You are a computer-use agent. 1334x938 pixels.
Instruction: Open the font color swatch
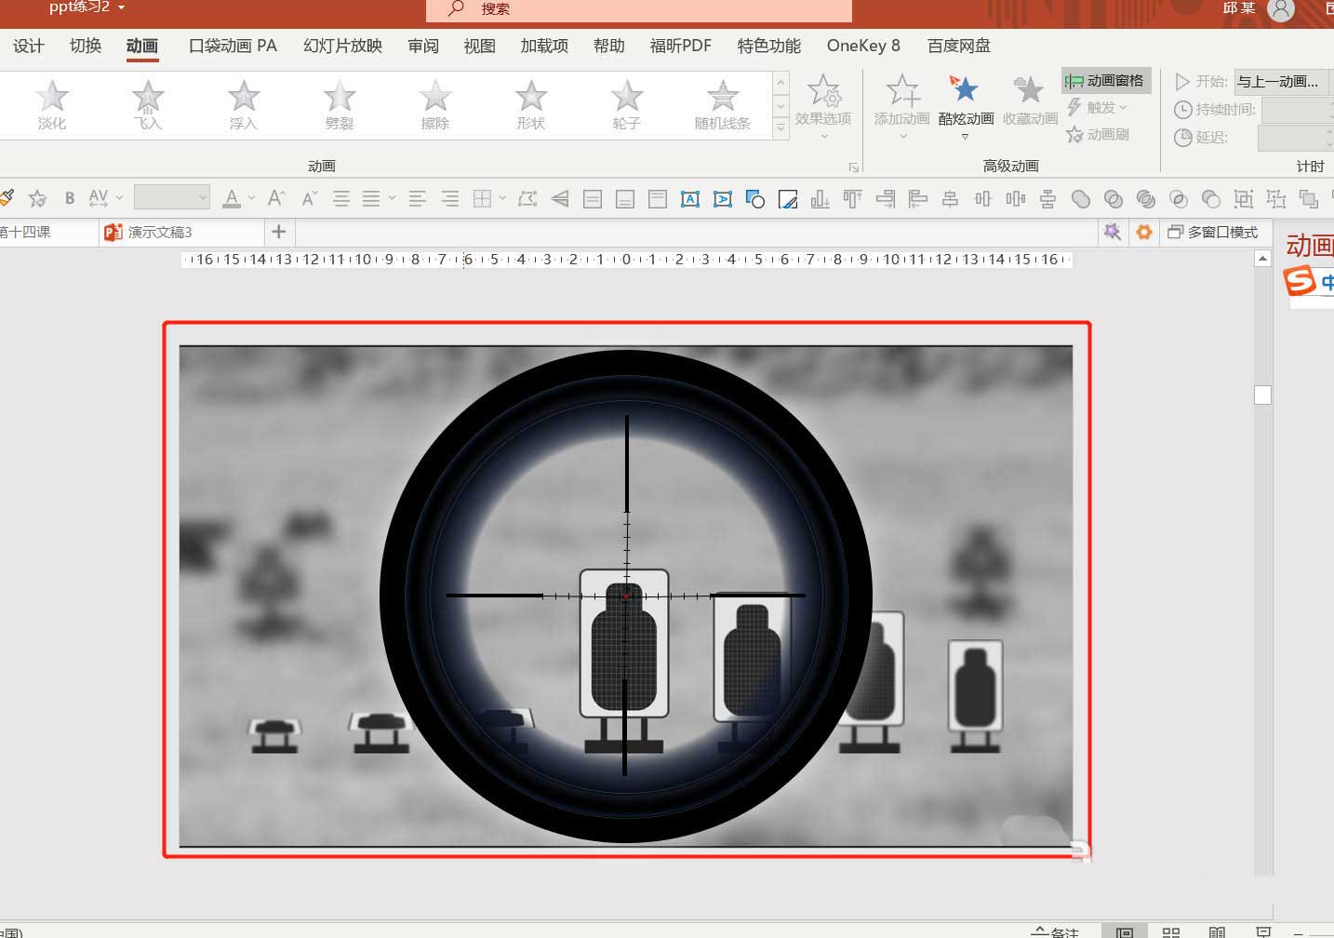click(233, 197)
